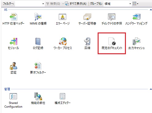Open the グループ化 領域 combo box

[118, 4]
